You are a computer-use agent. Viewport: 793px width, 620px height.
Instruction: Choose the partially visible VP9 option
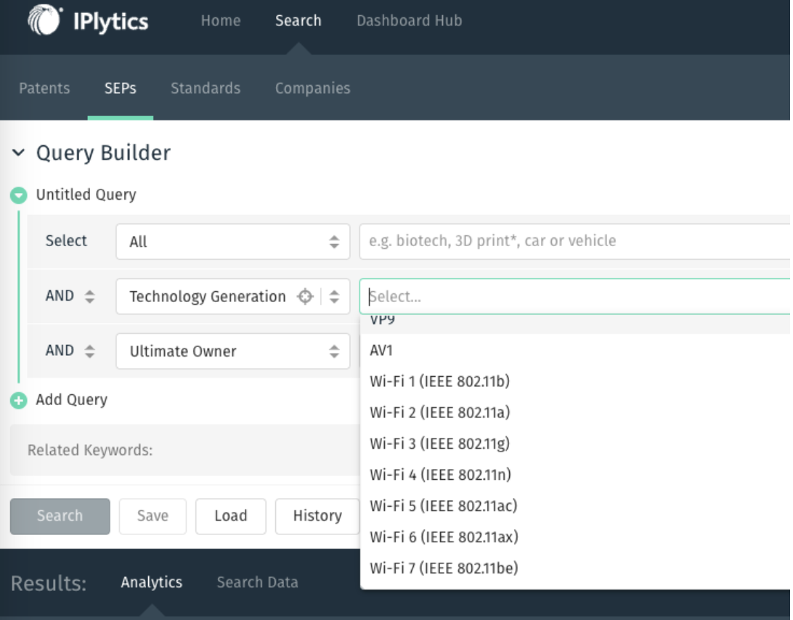575,324
